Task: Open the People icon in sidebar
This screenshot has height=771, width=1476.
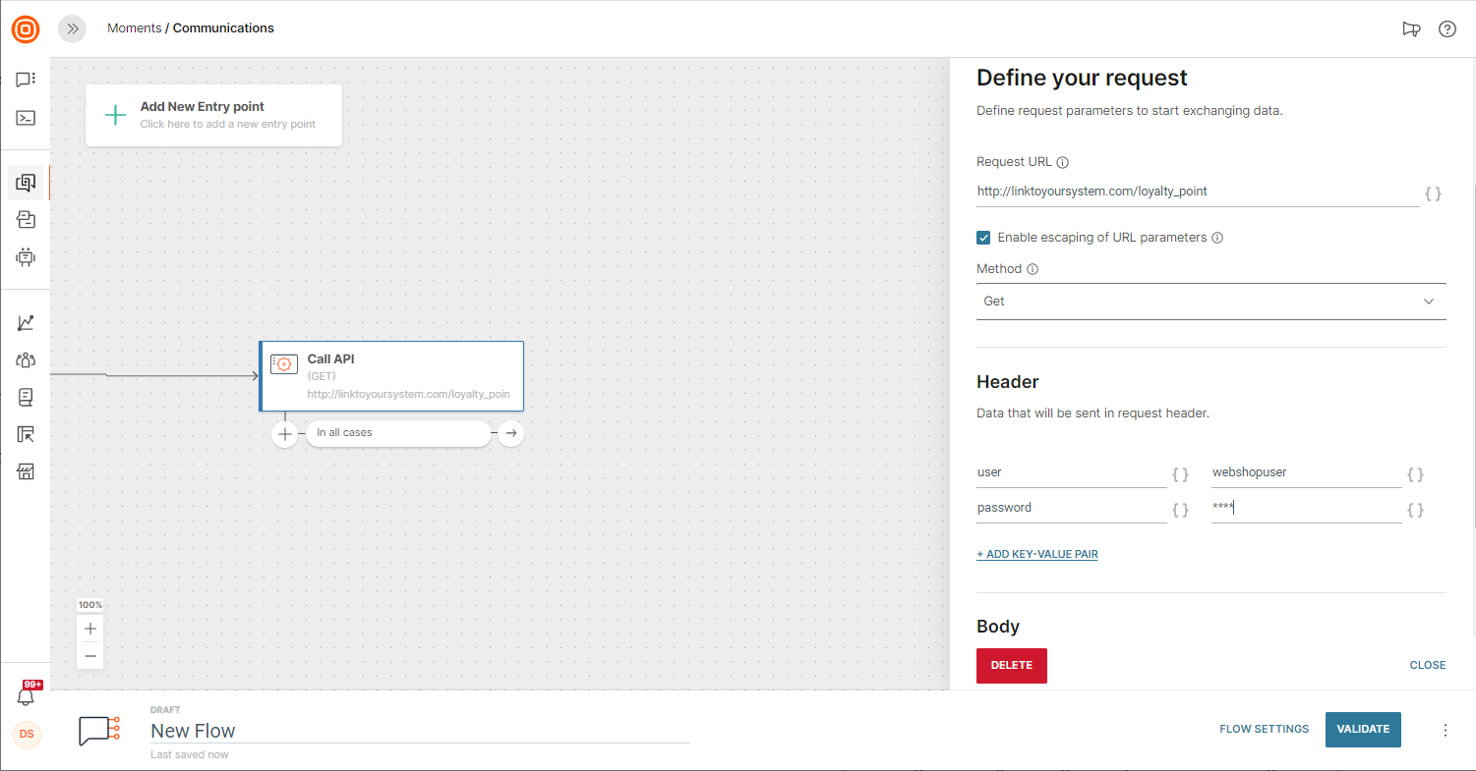Action: [26, 359]
